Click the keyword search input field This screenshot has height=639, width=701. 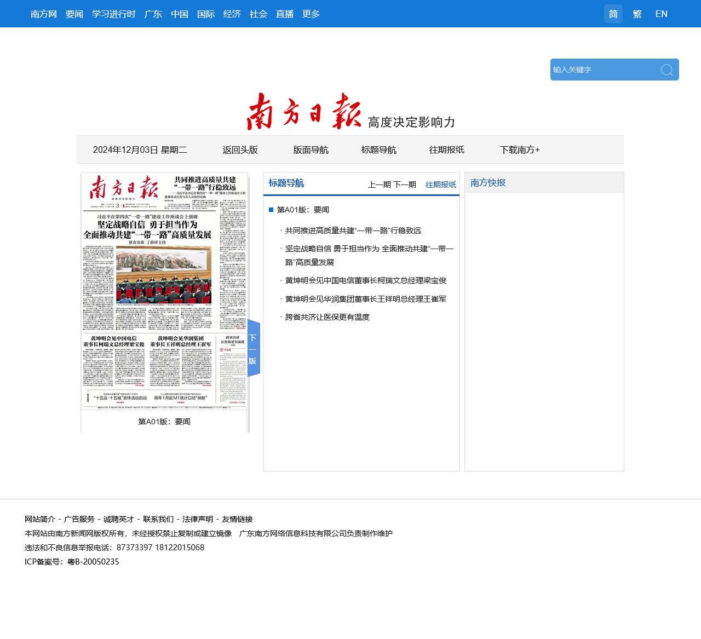click(602, 70)
